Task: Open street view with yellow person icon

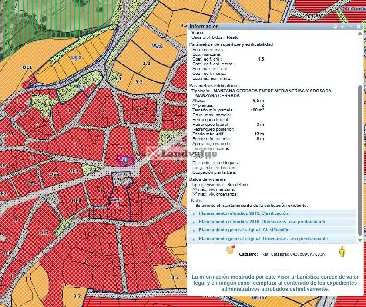Action: [x=342, y=252]
